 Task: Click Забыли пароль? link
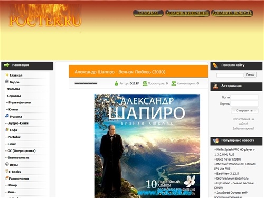click(x=243, y=128)
